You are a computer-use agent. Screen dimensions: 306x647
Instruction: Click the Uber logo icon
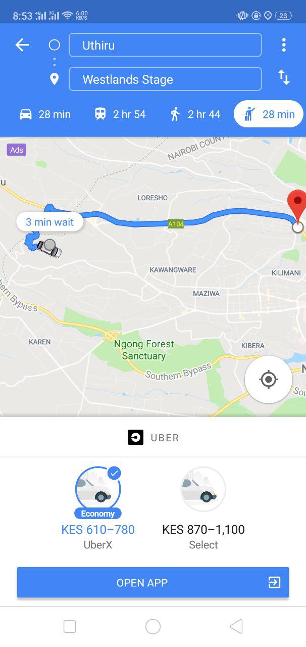pyautogui.click(x=136, y=437)
